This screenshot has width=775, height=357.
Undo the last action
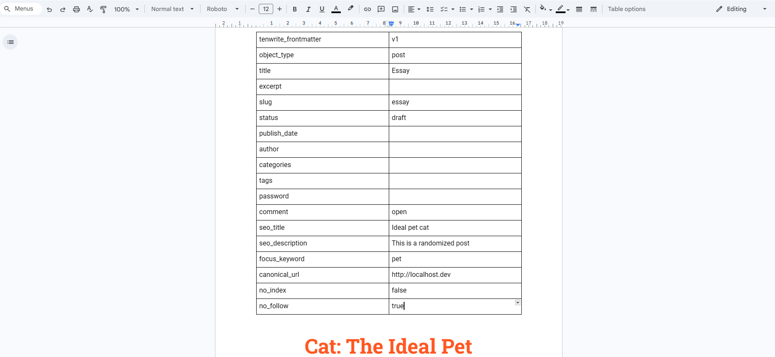point(49,9)
